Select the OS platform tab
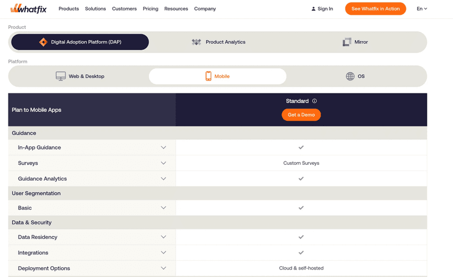This screenshot has height=277, width=453. coord(355,76)
